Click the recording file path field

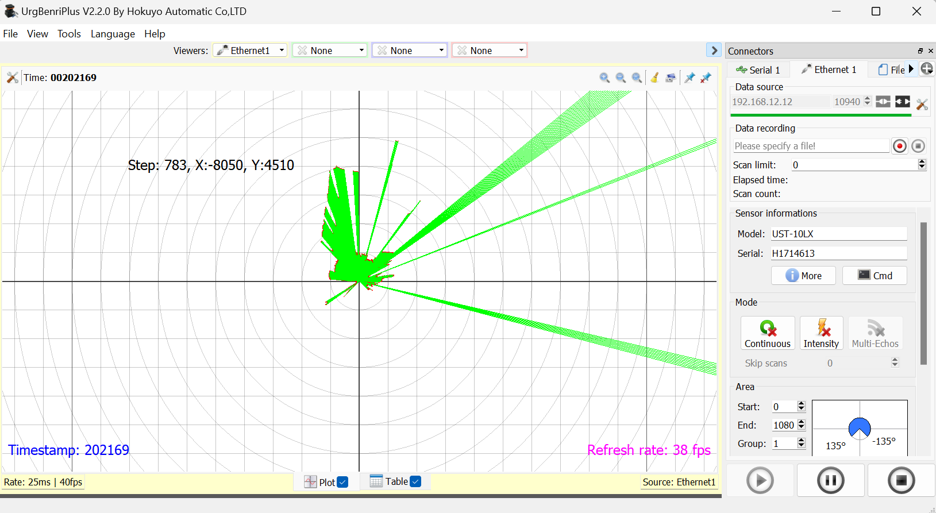811,146
